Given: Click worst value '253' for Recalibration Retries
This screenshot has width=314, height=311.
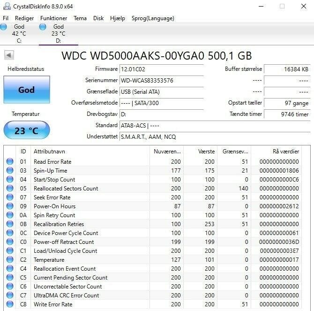Looking at the screenshot, I should [x=209, y=224].
